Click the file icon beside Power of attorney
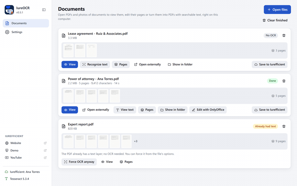This screenshot has width=297, height=186. pyautogui.click(x=64, y=81)
